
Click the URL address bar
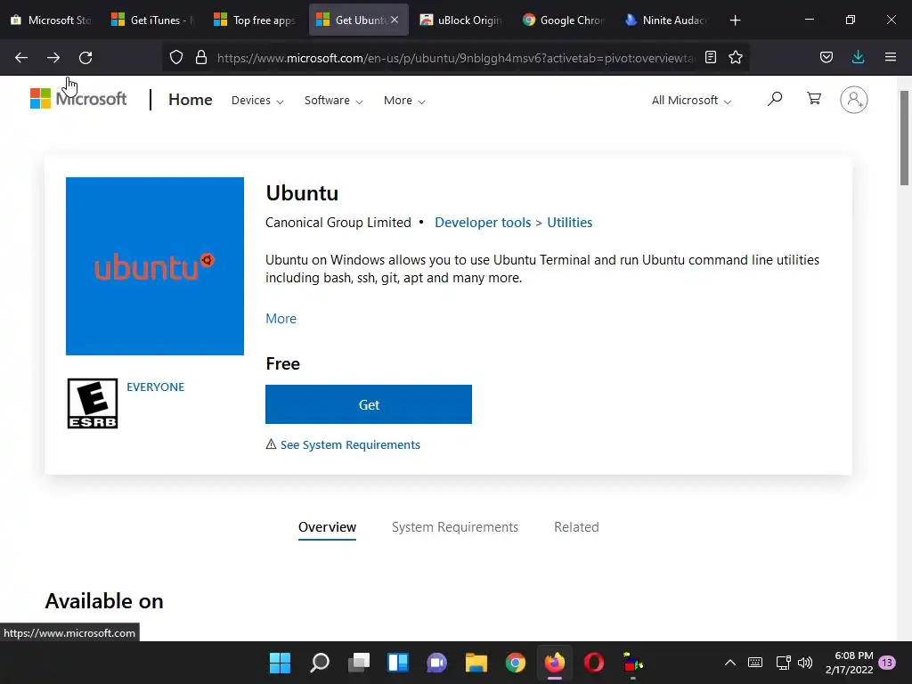coord(455,58)
